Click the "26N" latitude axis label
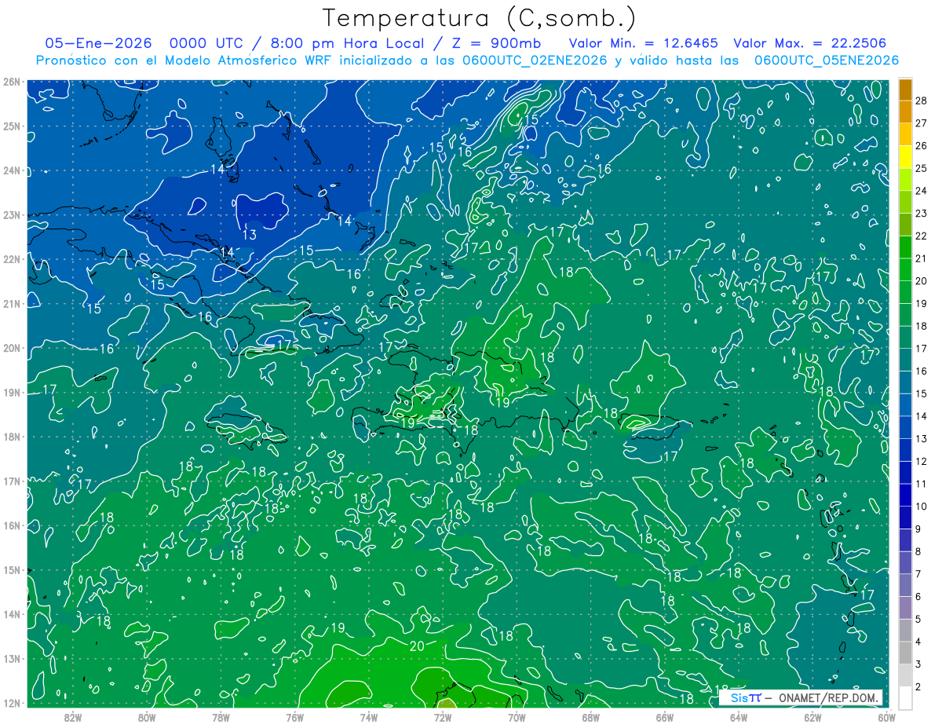 pos(11,82)
